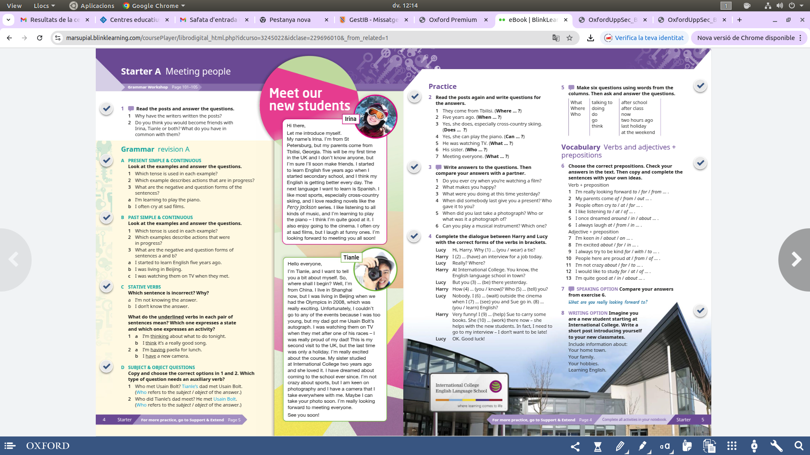Click the system volume icon
Viewport: 810px width, 455px height.
pos(780,6)
